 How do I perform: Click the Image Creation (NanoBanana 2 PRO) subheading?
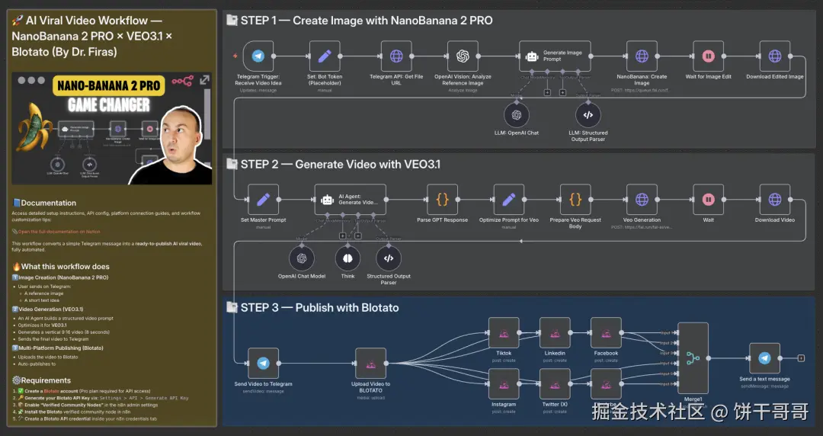tap(63, 277)
